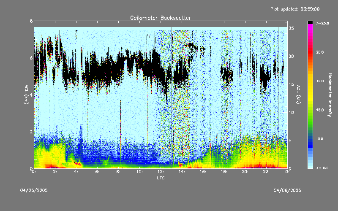This screenshot has width=338, height=211.
Task: Click the '>=25.0' colorbar maximum label
Action: tap(322, 23)
